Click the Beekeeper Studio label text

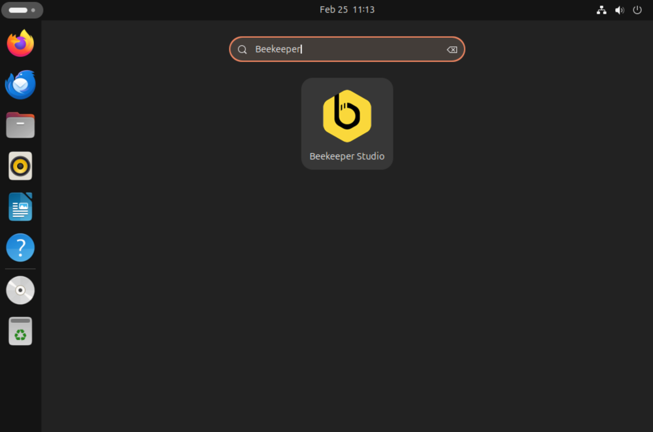[x=347, y=156]
